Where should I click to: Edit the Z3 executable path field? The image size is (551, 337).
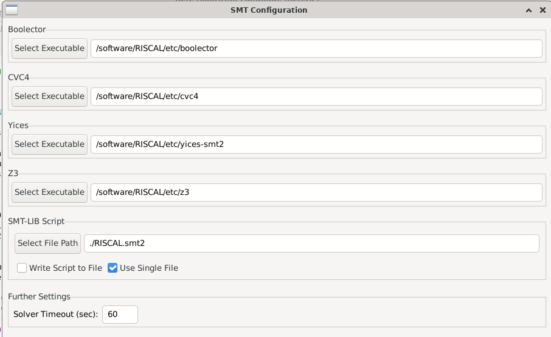click(x=316, y=192)
